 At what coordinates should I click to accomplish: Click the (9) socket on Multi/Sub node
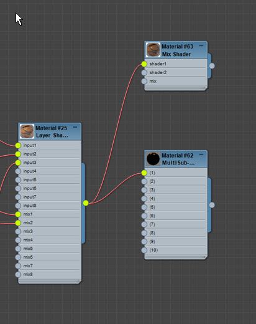[x=144, y=242]
